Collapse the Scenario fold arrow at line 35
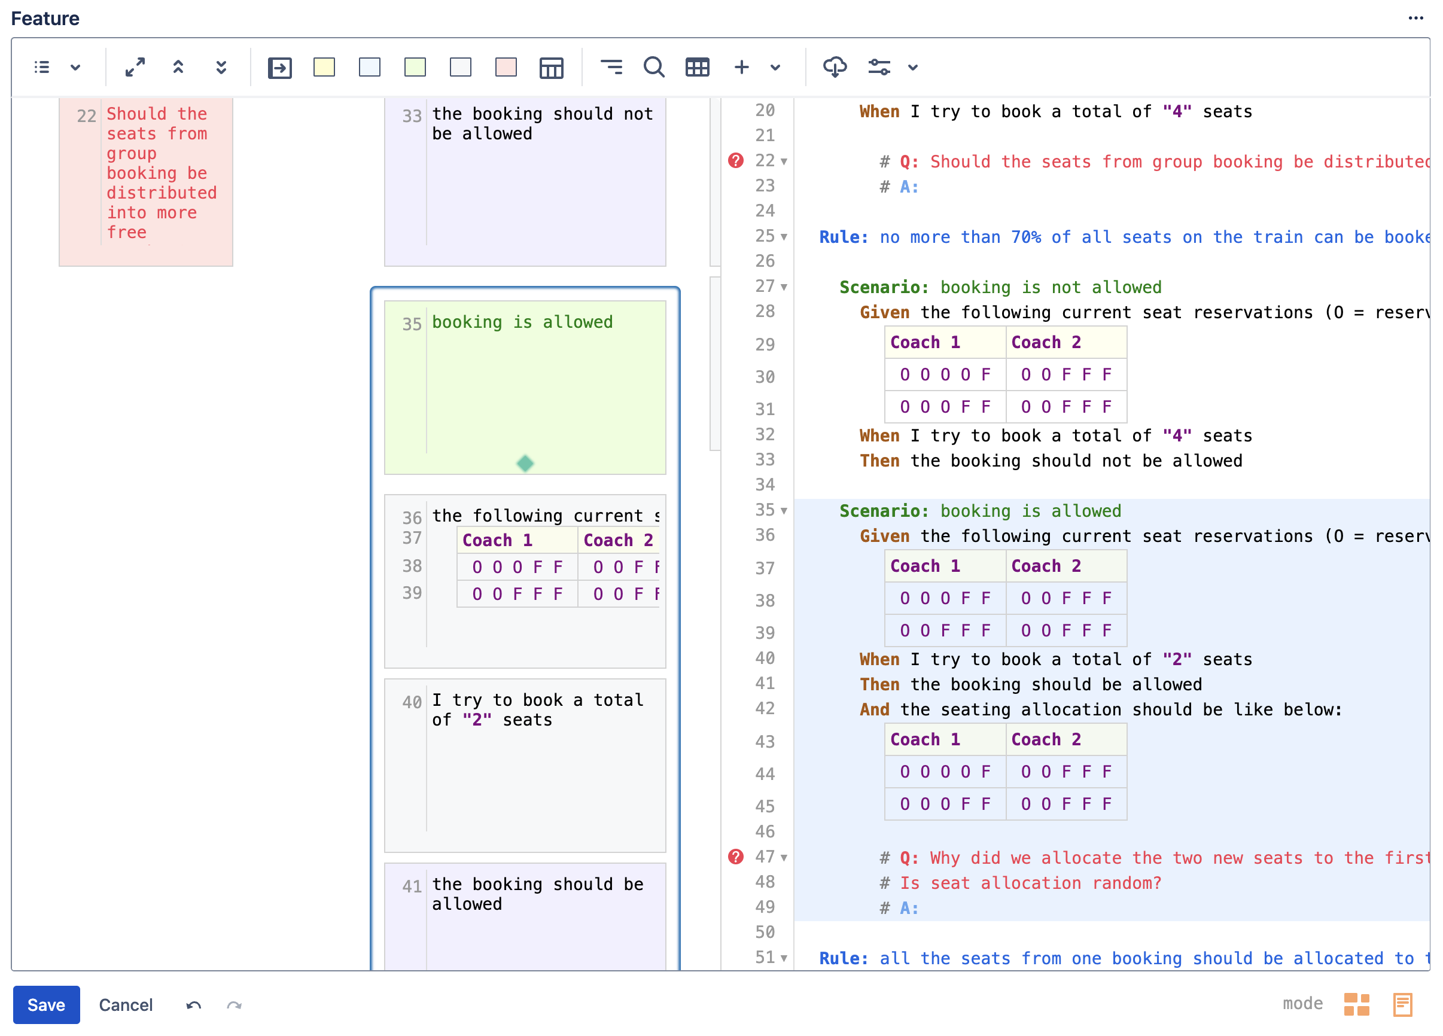Viewport: 1443px width, 1036px height. pos(784,511)
